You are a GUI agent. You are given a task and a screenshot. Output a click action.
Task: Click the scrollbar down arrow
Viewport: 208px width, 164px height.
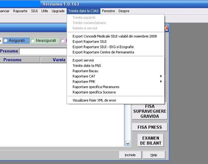pyautogui.click(x=128, y=143)
